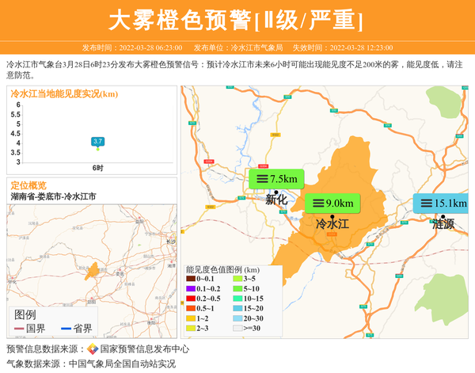Click the blue 省界 legend line

tap(66, 329)
